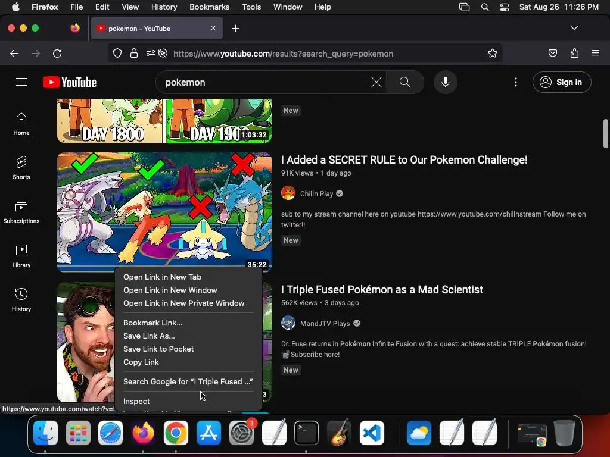This screenshot has width=610, height=457.
Task: Open Library in sidebar
Action: tap(21, 256)
